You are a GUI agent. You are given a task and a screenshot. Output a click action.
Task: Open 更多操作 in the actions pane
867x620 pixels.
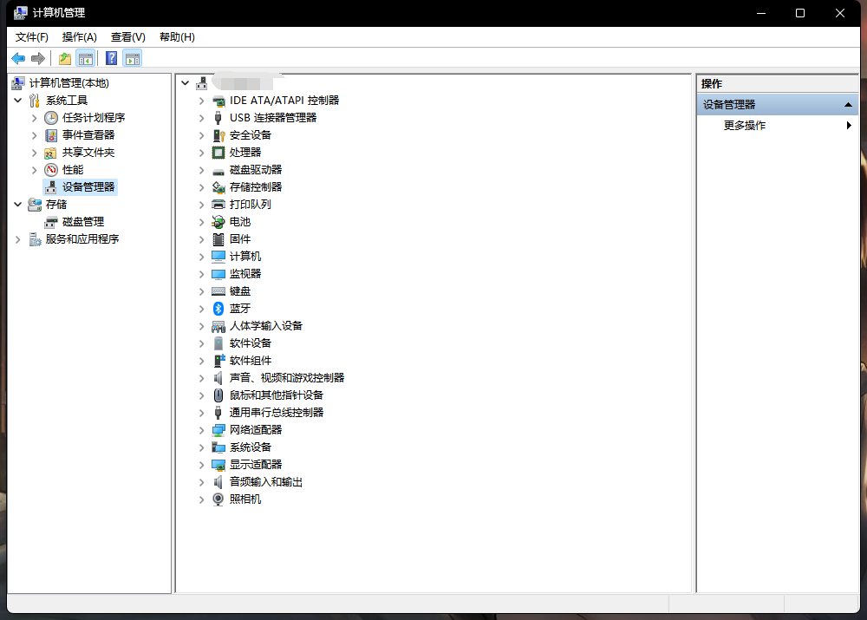point(744,126)
